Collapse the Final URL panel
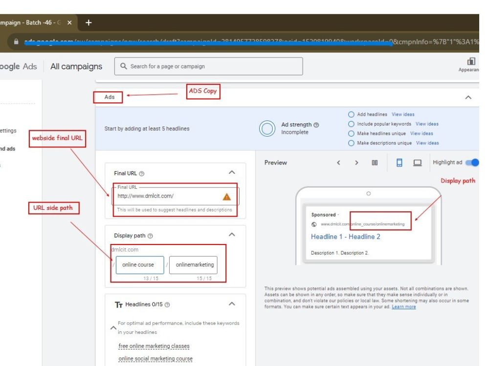The height and width of the screenshot is (366, 489). pyautogui.click(x=232, y=172)
